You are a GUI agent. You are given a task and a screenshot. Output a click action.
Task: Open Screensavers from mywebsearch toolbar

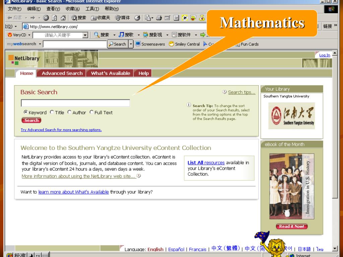pos(150,44)
